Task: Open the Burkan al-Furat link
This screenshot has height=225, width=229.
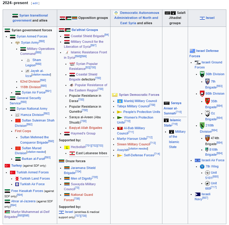Action: click(33, 159)
